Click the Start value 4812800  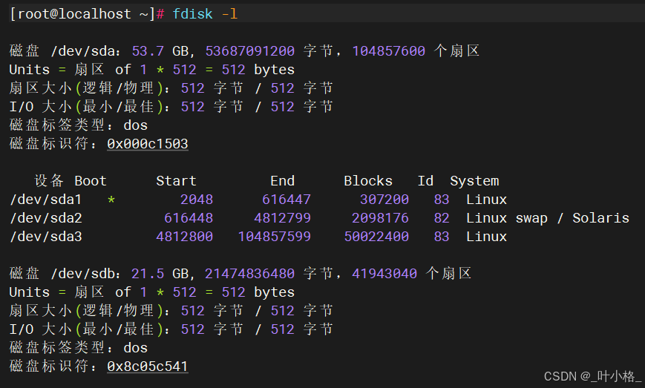point(184,237)
